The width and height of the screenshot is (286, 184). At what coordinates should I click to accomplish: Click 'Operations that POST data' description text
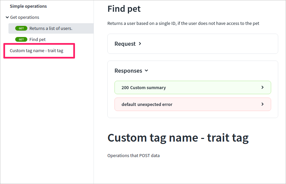point(133,156)
